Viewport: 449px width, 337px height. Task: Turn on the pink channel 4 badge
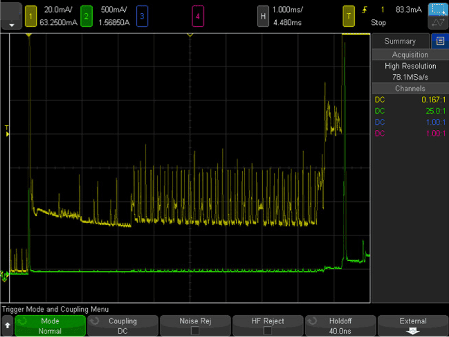198,16
